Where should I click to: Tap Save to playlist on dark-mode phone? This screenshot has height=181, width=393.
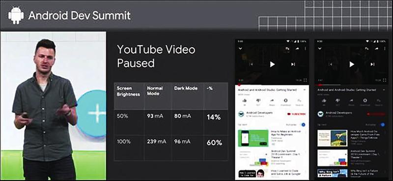pos(379,102)
